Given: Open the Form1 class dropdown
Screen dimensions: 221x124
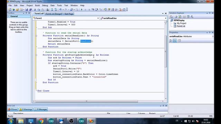Looking at the screenshot, I should pyautogui.click(x=98, y=18).
